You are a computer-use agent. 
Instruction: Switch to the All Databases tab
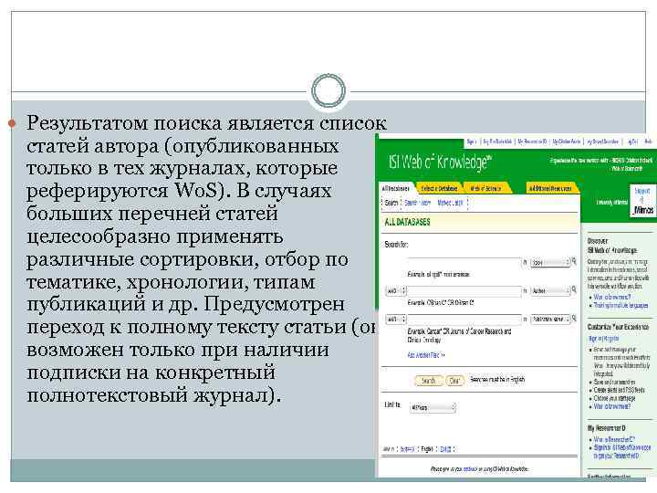(396, 189)
